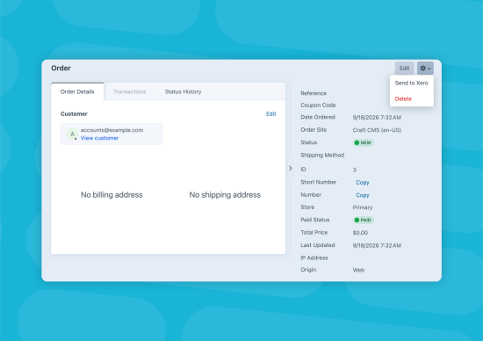Click the No shipping address text

click(x=225, y=195)
